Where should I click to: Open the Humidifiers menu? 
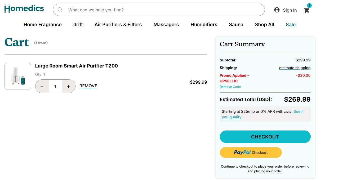pos(204,25)
